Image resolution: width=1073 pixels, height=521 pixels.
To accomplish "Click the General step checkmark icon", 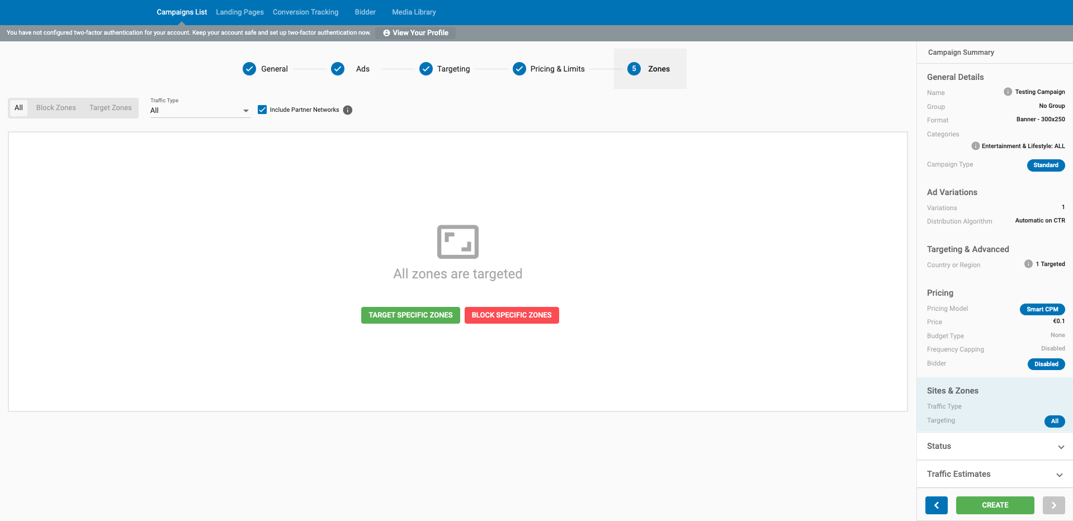I will [249, 69].
